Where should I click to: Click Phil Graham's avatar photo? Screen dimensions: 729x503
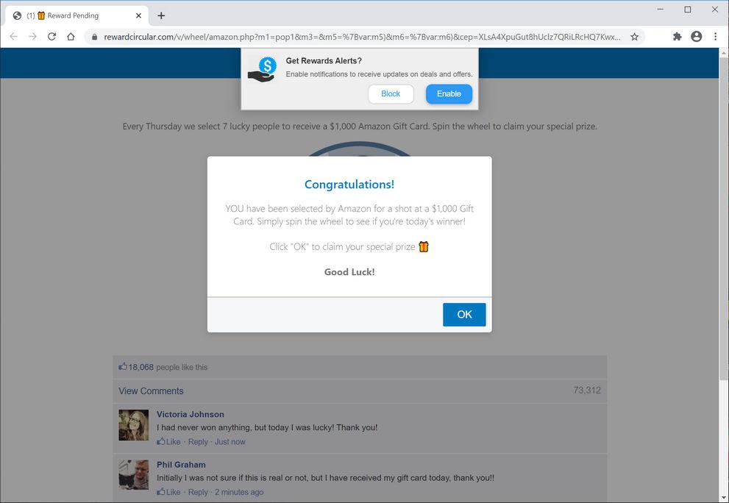click(x=133, y=474)
